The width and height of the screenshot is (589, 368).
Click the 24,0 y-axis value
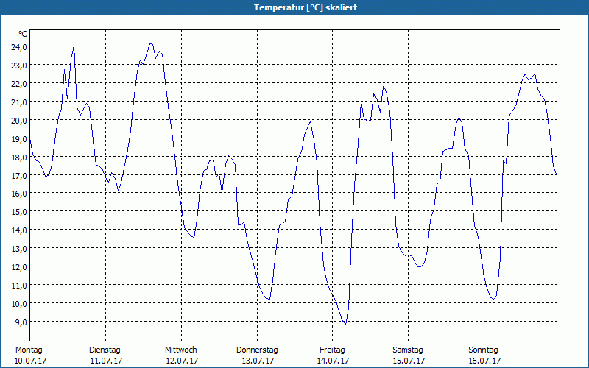pos(19,47)
